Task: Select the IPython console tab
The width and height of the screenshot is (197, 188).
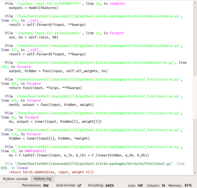Action: (x=15, y=179)
